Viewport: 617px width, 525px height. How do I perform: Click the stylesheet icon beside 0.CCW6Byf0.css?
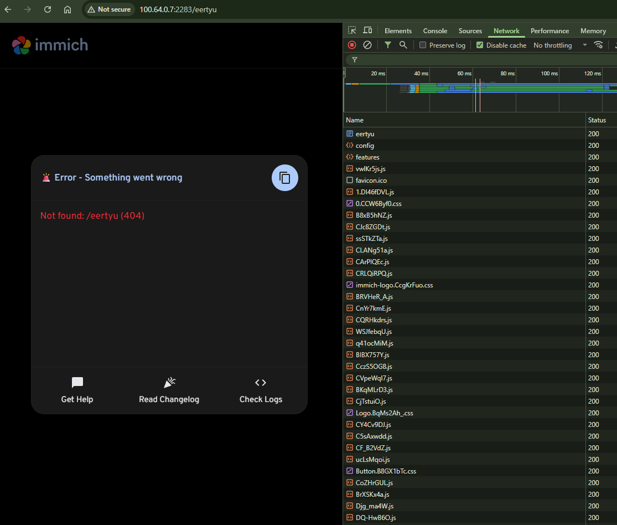pyautogui.click(x=349, y=203)
